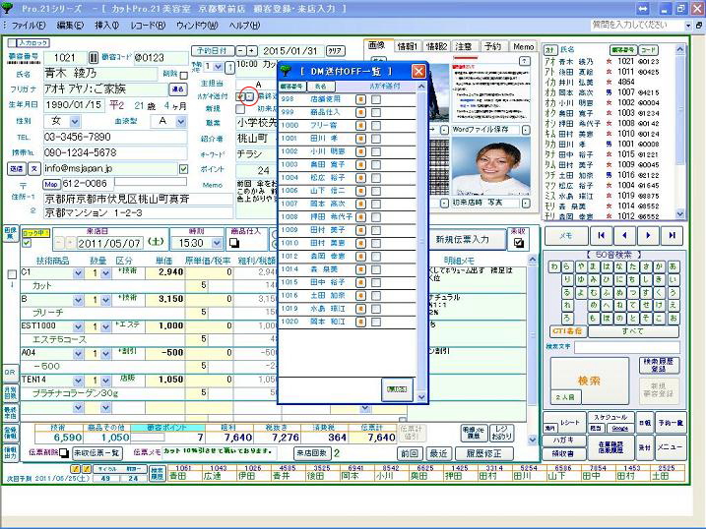
Task: Switch to the 注意 tab
Action: click(464, 46)
